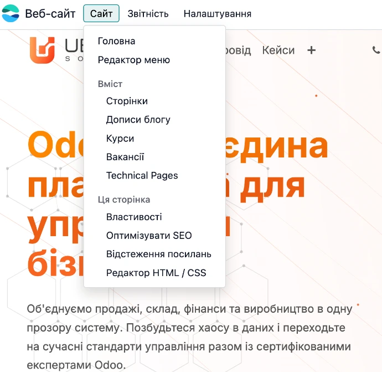Close the Сайт dropdown menu

click(101, 13)
